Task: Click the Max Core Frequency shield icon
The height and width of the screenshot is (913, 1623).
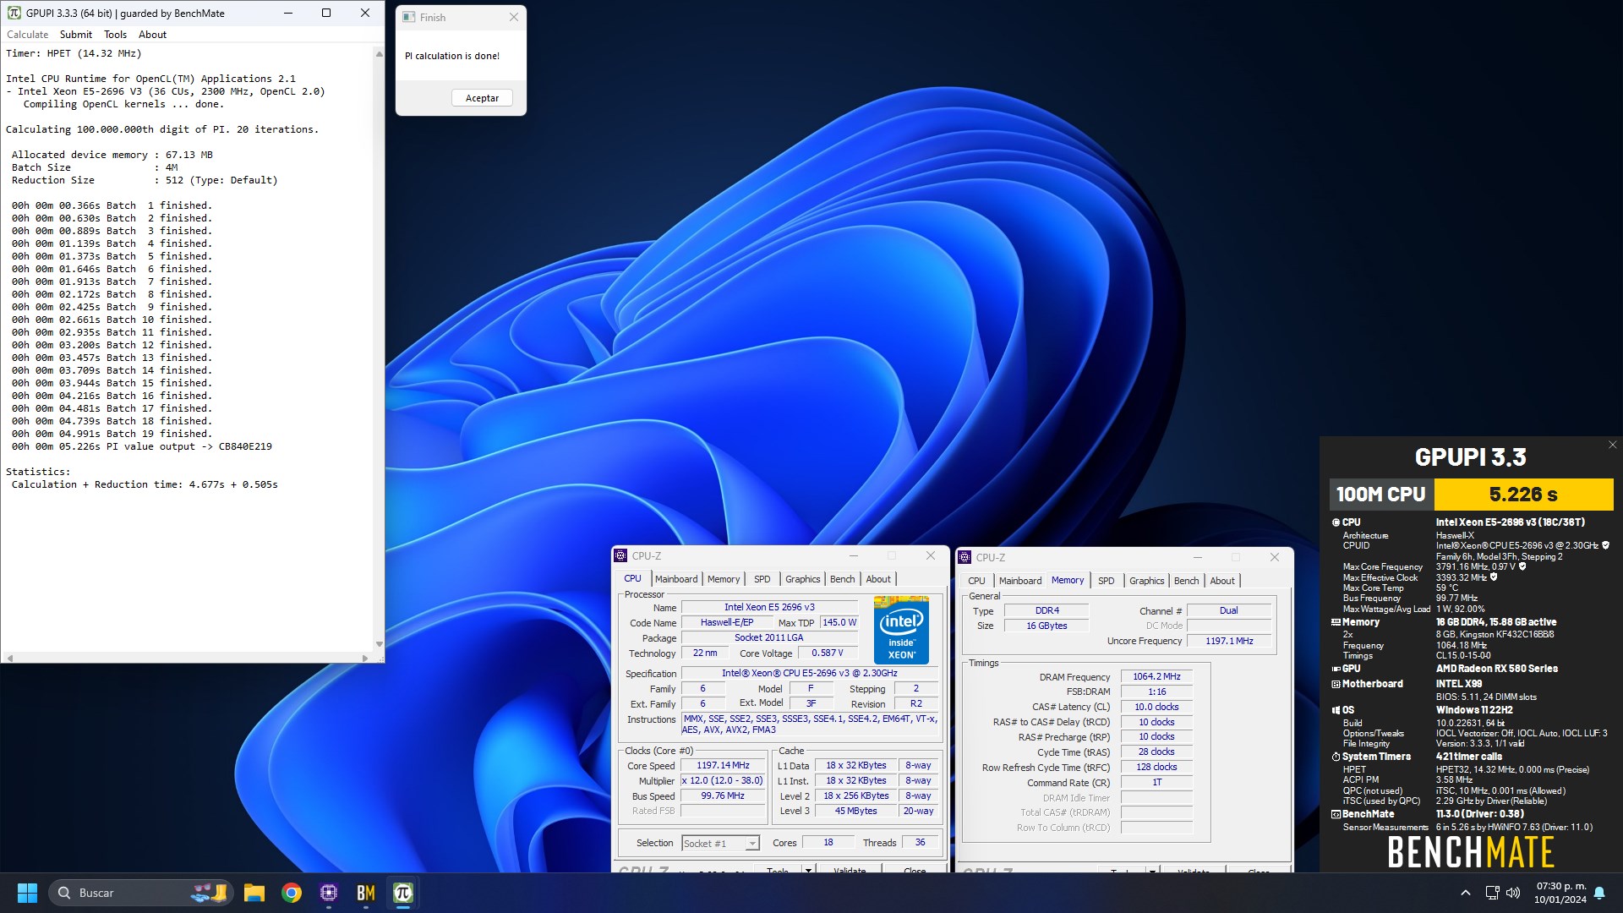Action: (1522, 567)
